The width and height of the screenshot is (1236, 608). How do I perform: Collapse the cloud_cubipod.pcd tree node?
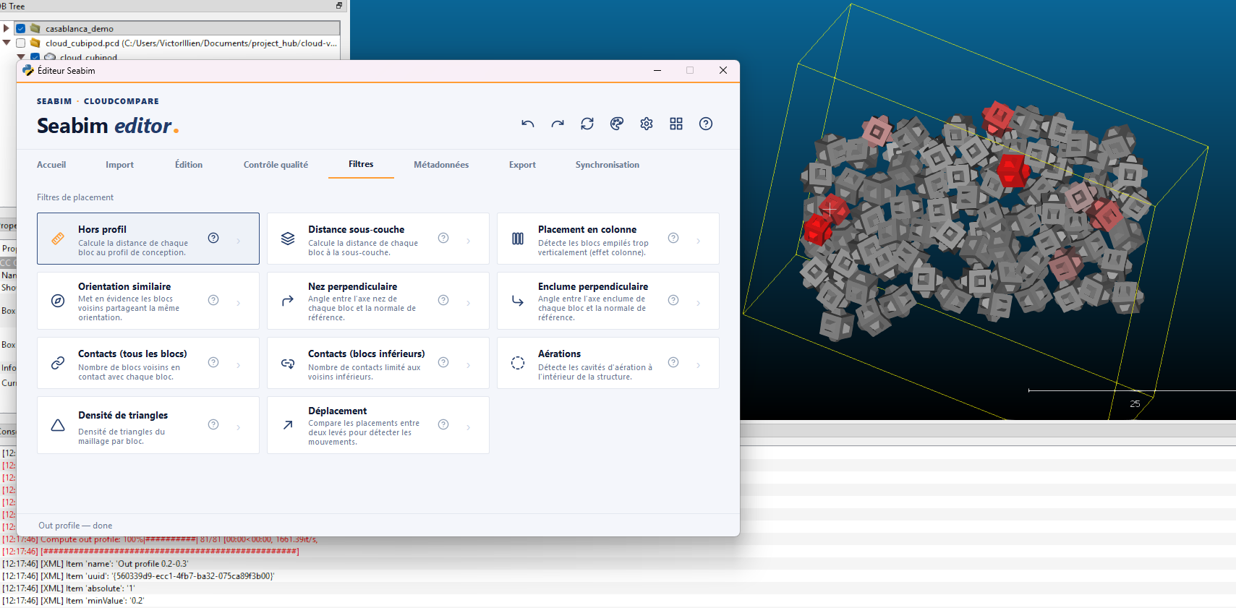7,43
